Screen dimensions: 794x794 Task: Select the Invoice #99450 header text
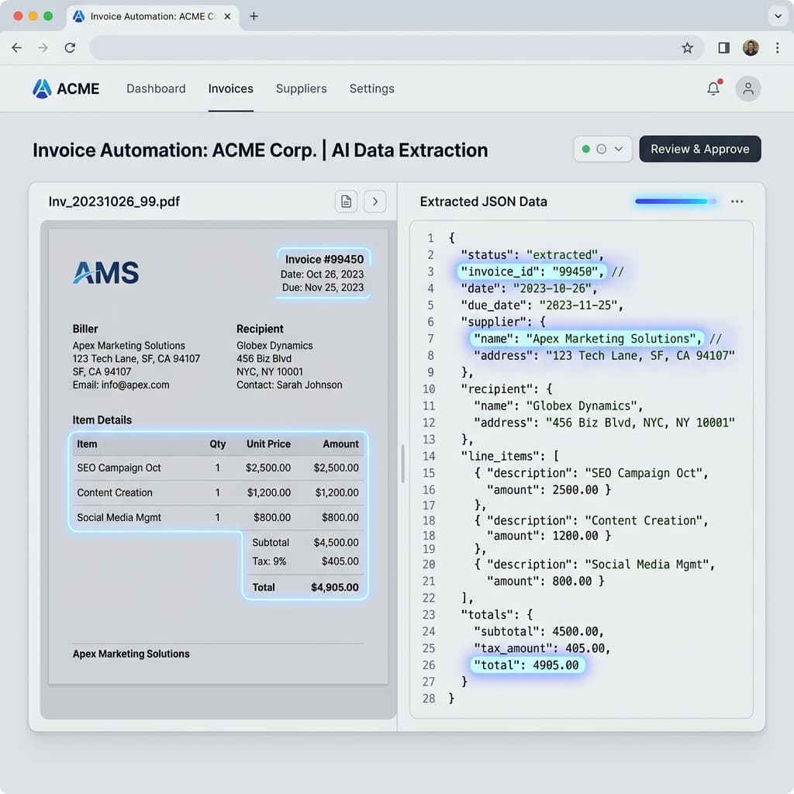pyautogui.click(x=324, y=259)
